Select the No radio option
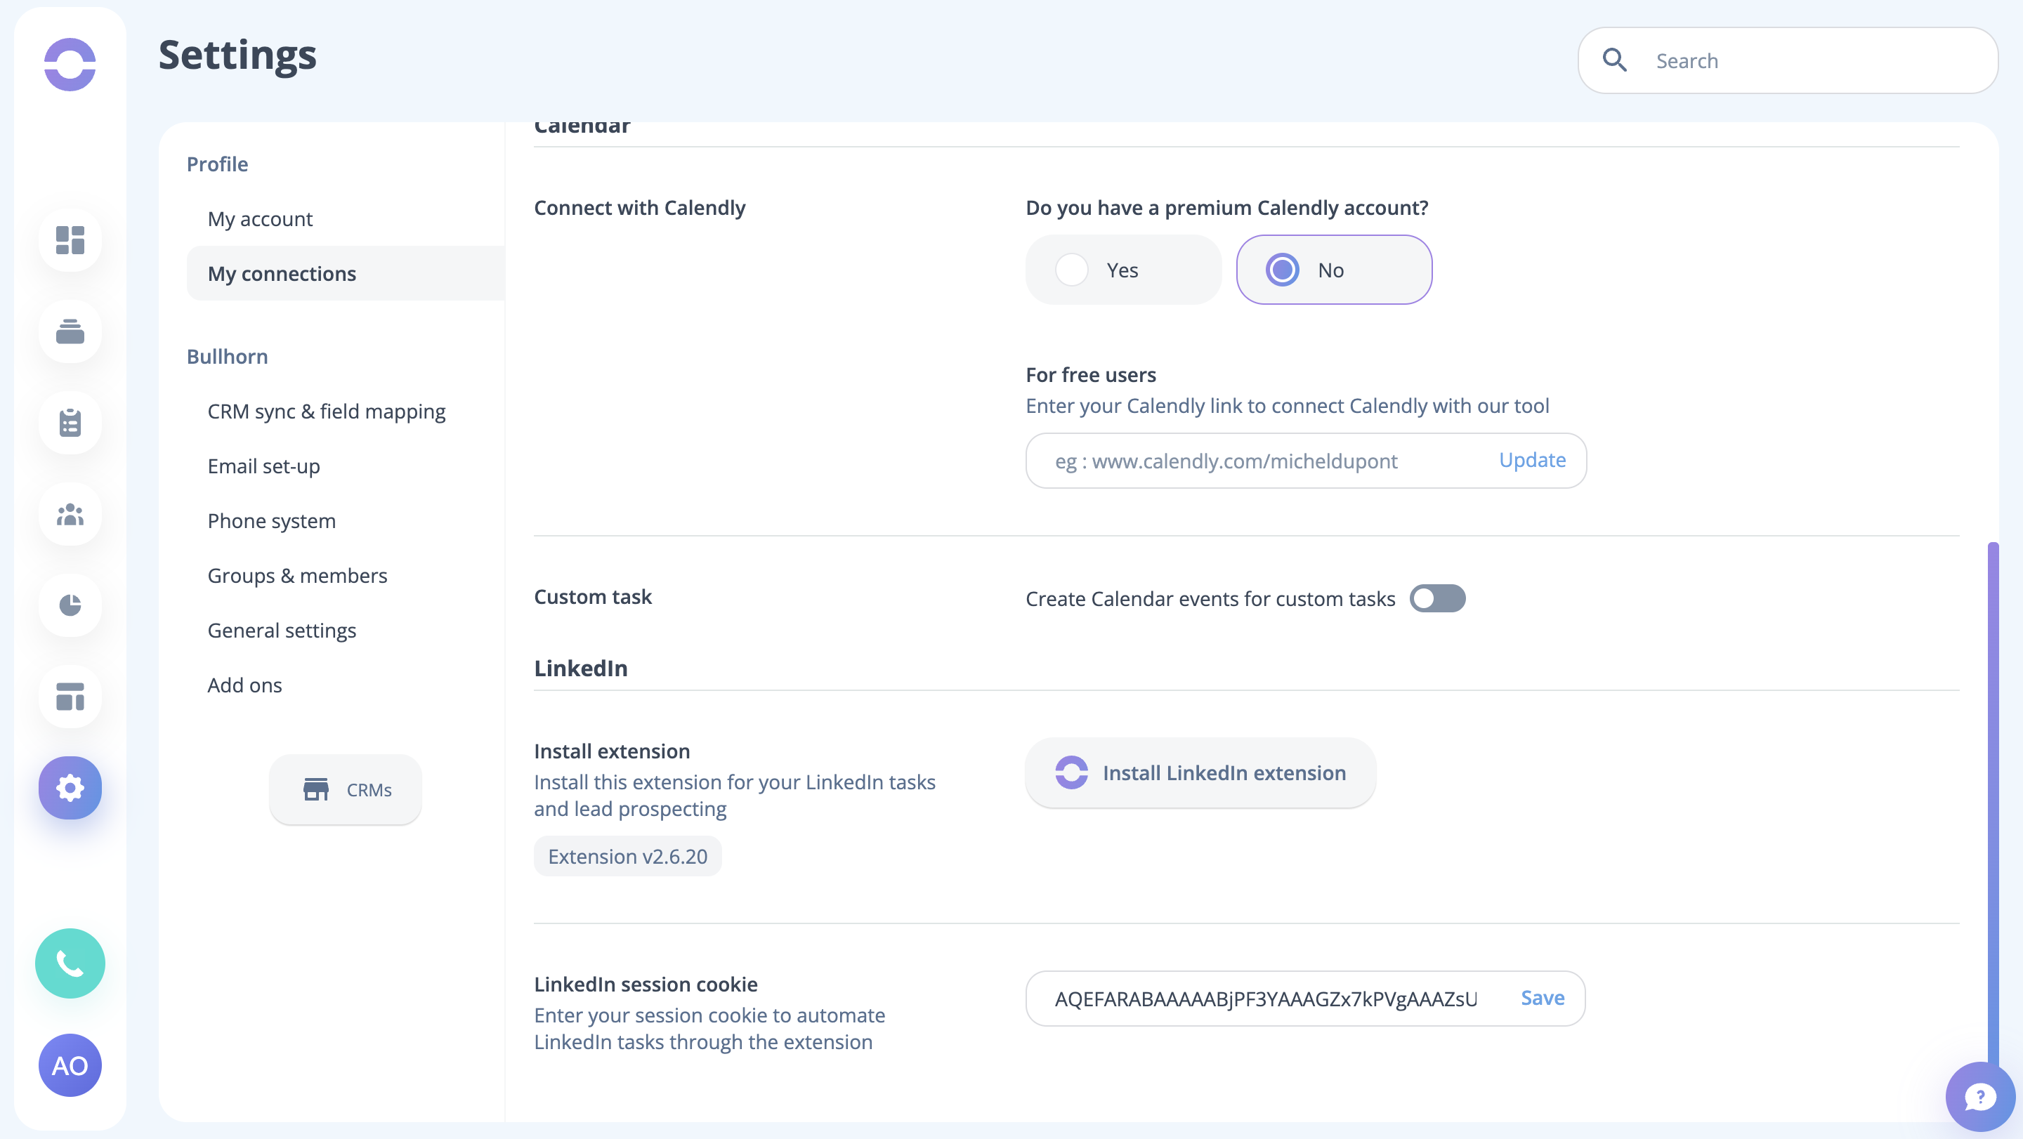 tap(1282, 270)
